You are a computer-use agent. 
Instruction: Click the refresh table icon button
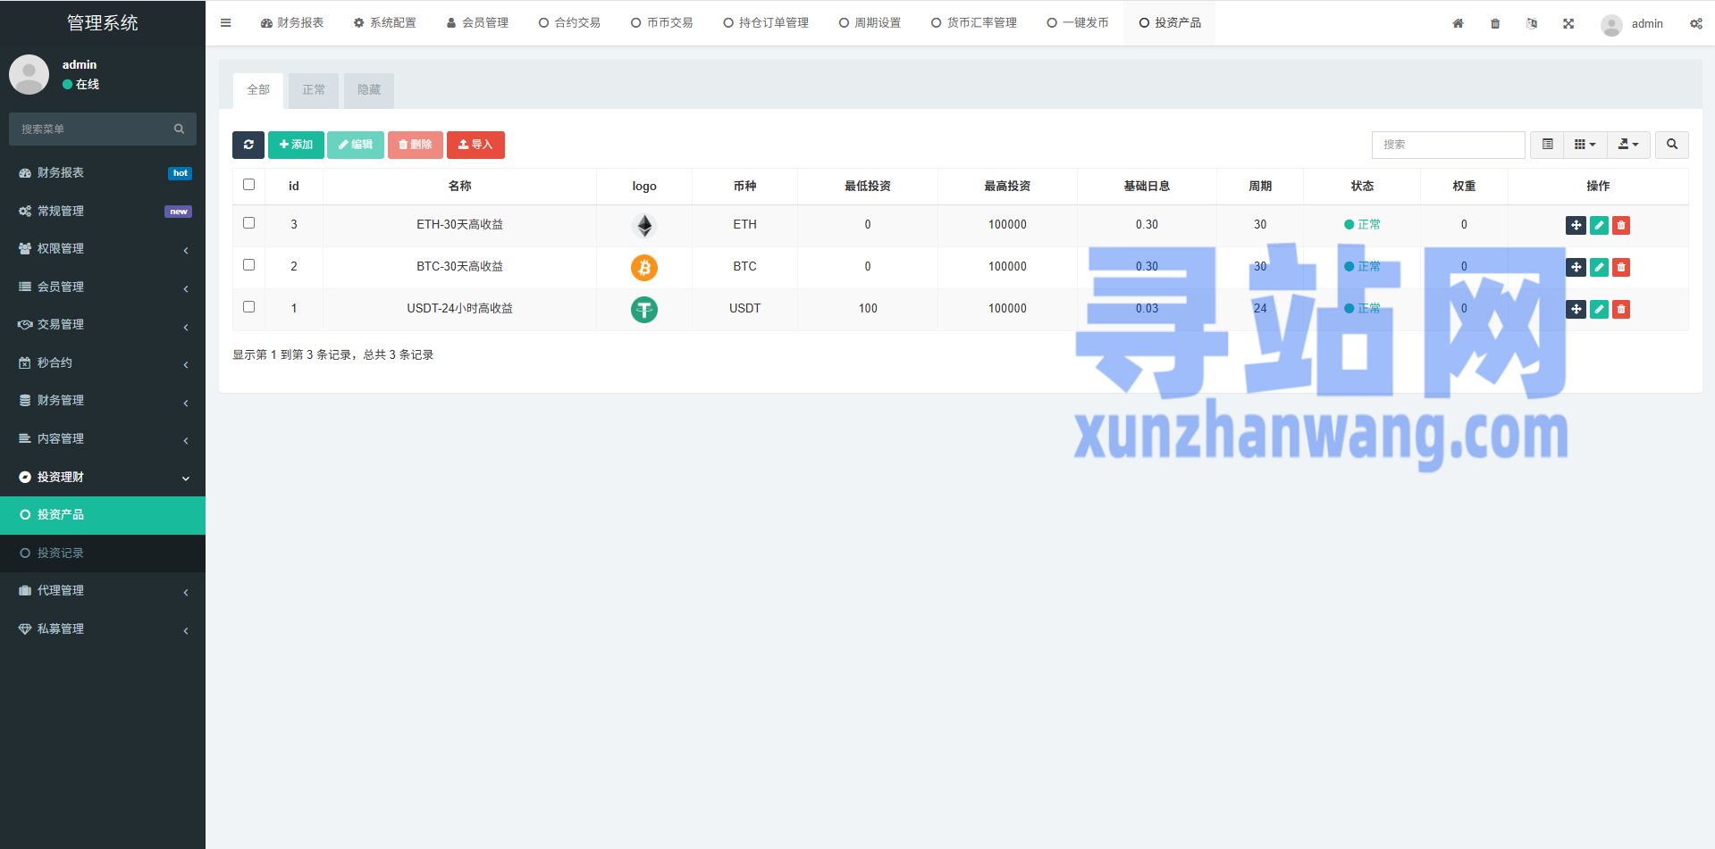pyautogui.click(x=248, y=145)
